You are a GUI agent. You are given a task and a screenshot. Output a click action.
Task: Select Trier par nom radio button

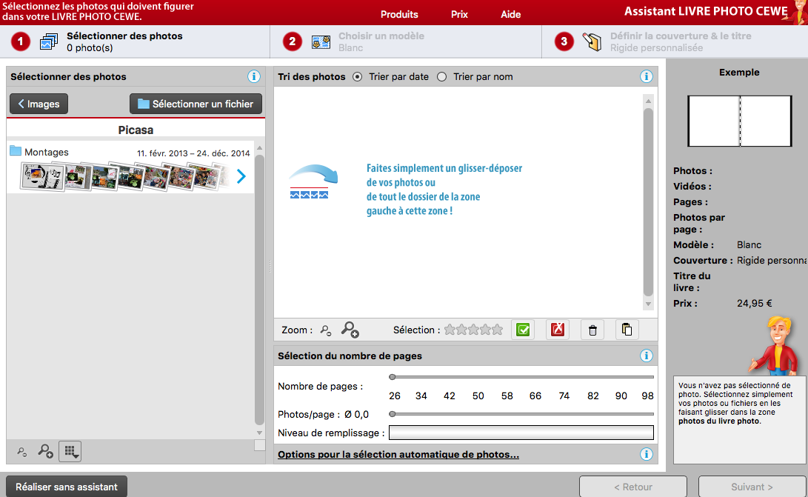[441, 77]
